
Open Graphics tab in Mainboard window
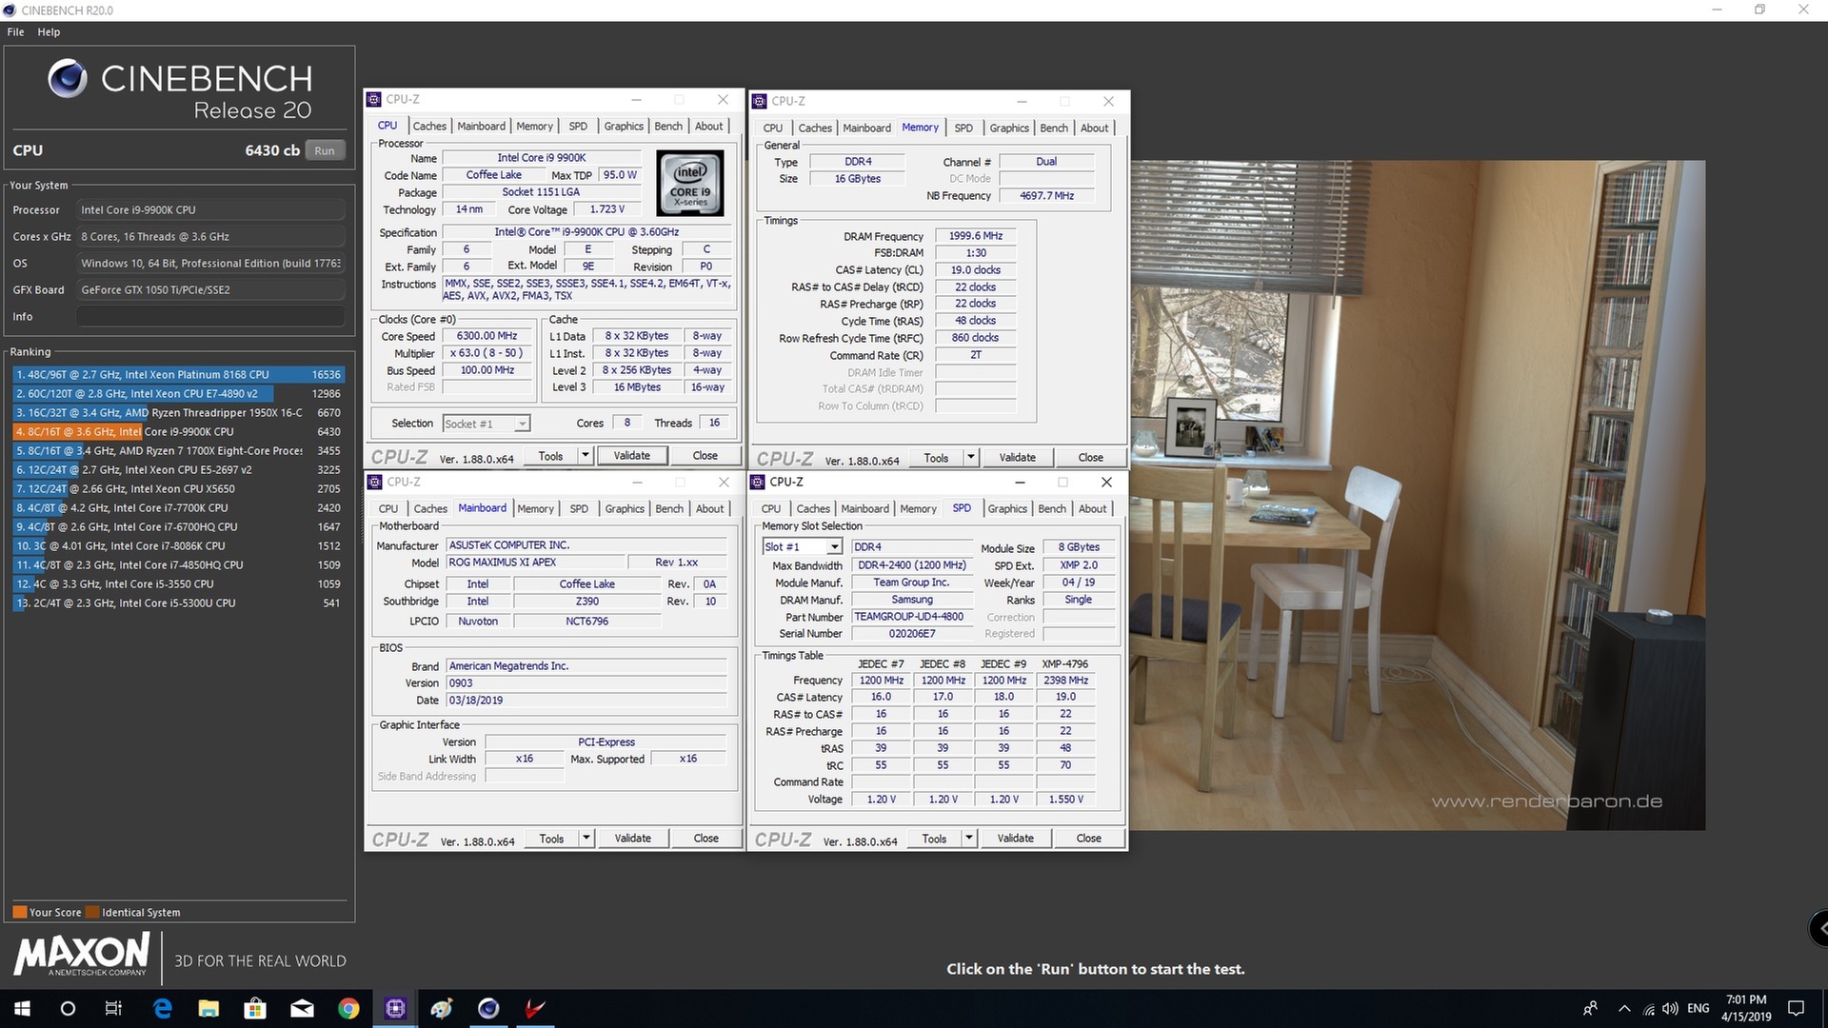tap(625, 508)
